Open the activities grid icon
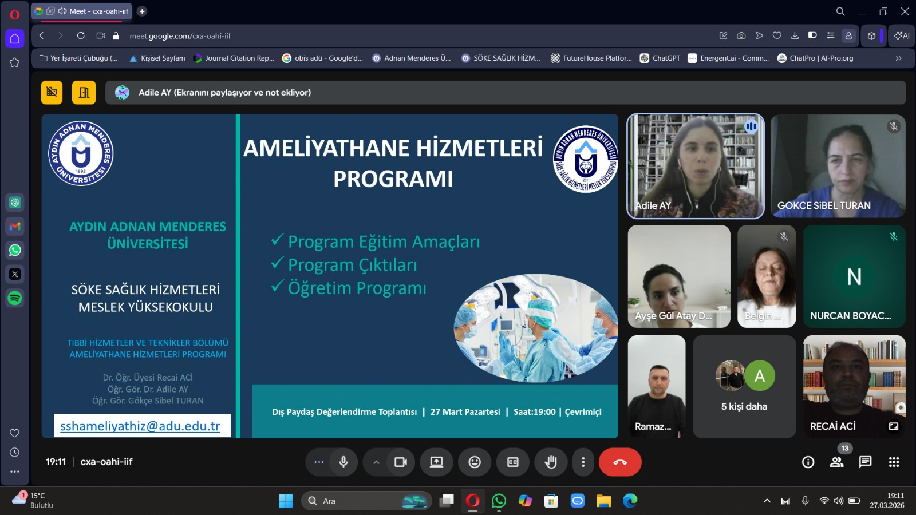The image size is (916, 515). [x=894, y=462]
